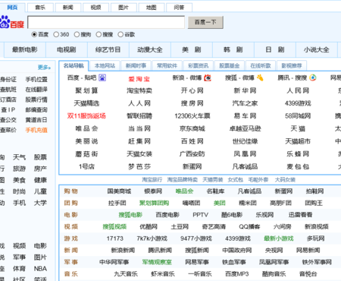Visit the 卓越亚马逊 link
Viewport: 341px width, 281px height.
point(245,128)
